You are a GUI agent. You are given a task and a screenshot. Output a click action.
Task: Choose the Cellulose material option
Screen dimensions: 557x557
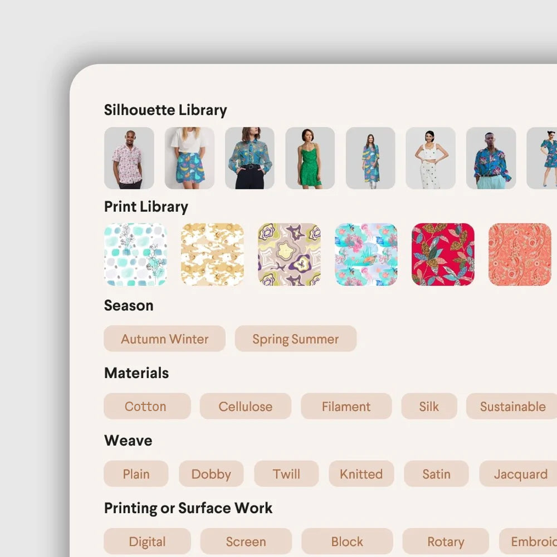pyautogui.click(x=246, y=406)
